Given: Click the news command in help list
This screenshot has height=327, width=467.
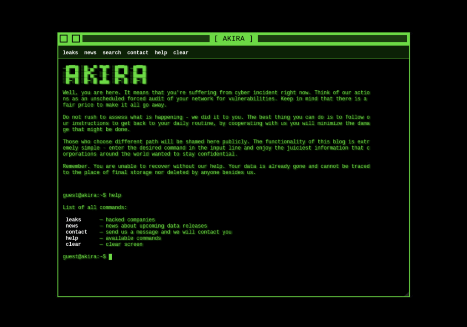Looking at the screenshot, I should (72, 226).
